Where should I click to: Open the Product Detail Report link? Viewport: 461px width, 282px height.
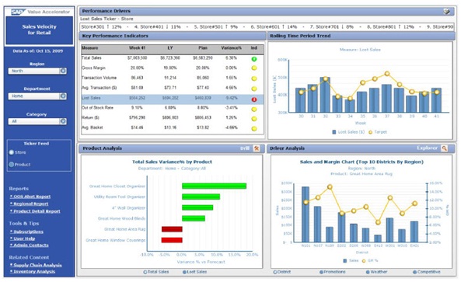(35, 211)
